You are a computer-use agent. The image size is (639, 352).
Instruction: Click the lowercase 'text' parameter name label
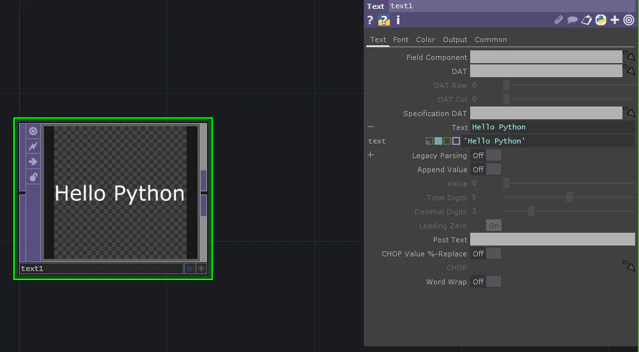pos(377,141)
